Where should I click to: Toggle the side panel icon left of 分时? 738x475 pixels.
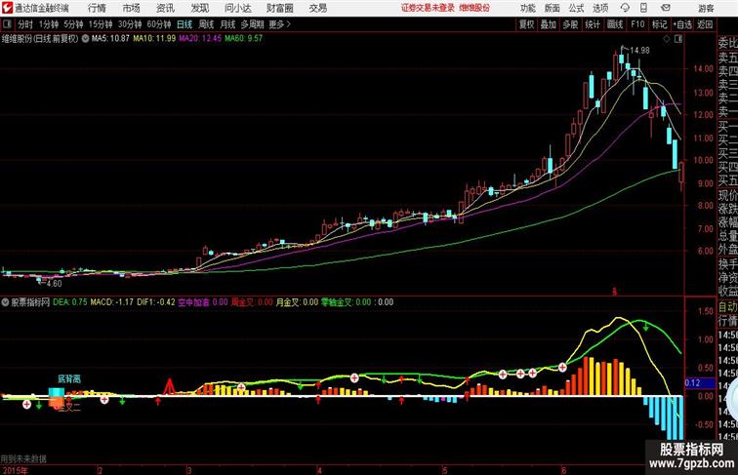pos(7,24)
